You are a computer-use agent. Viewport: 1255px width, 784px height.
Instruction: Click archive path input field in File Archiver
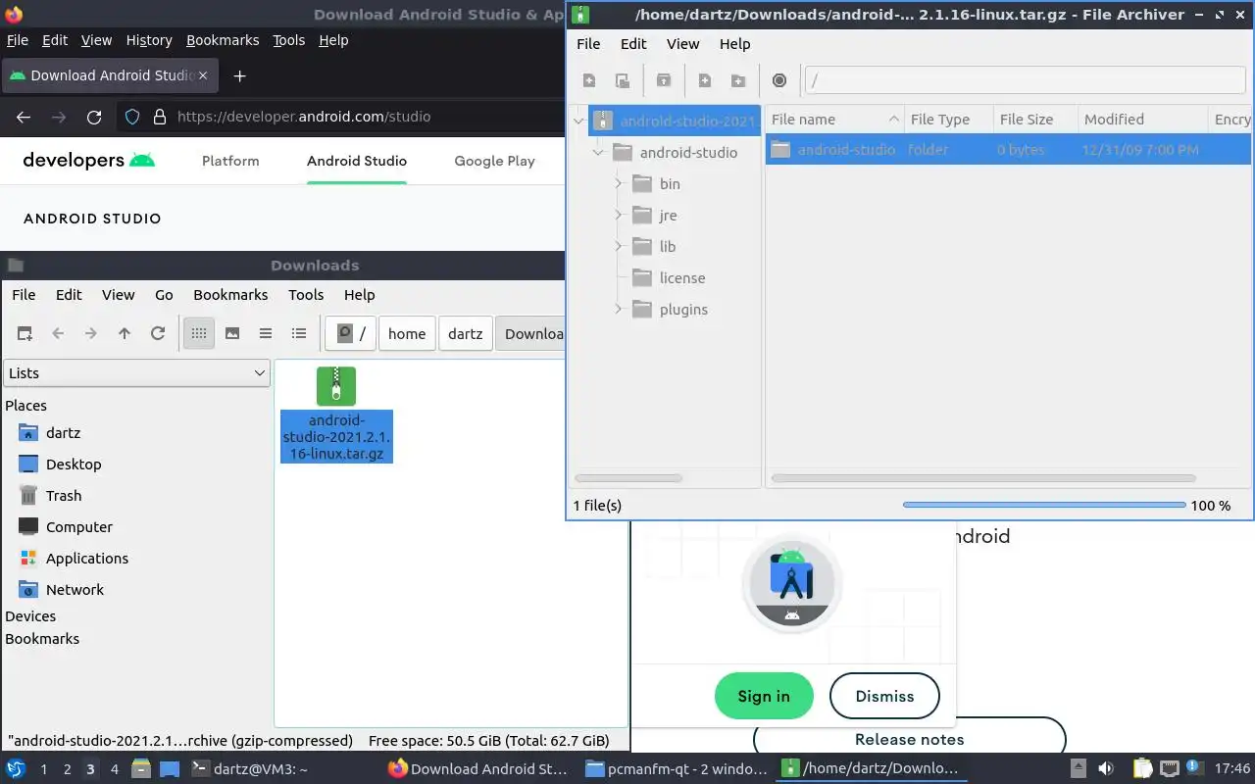(1025, 81)
